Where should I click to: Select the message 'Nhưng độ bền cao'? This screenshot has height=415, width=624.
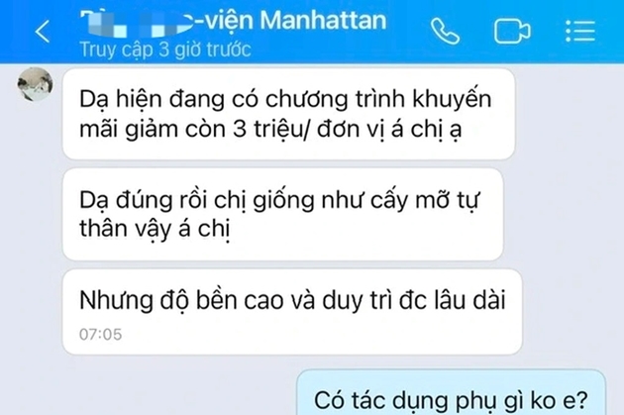point(292,312)
